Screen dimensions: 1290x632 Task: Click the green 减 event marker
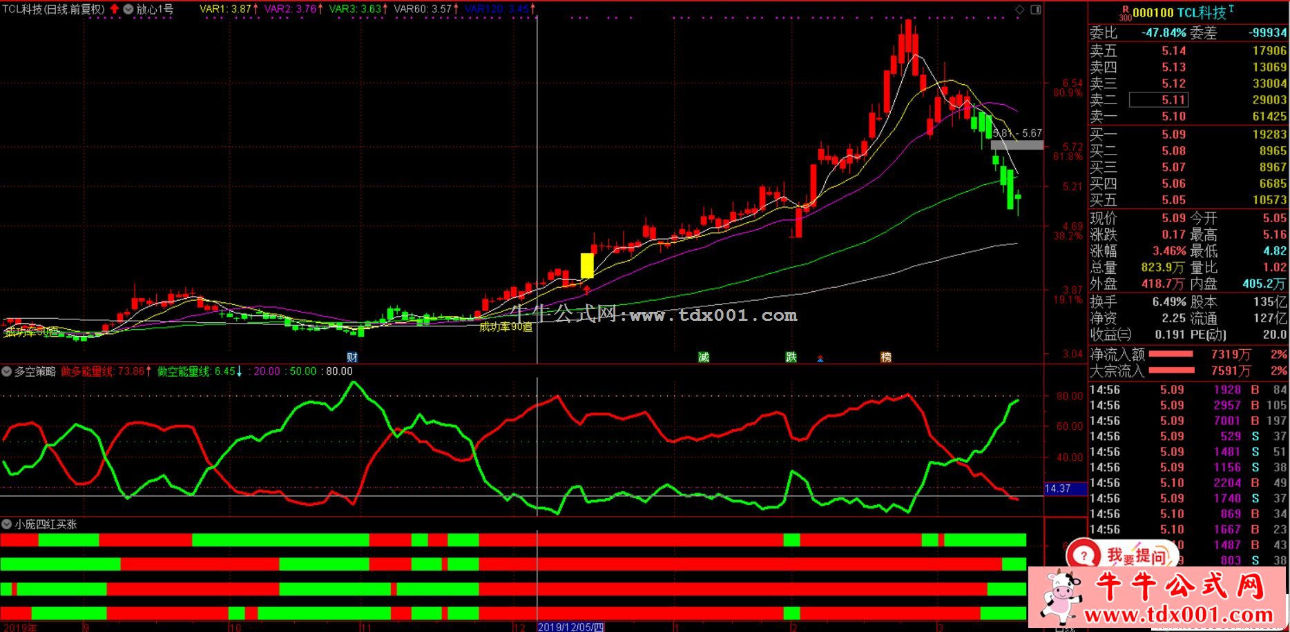(x=703, y=357)
